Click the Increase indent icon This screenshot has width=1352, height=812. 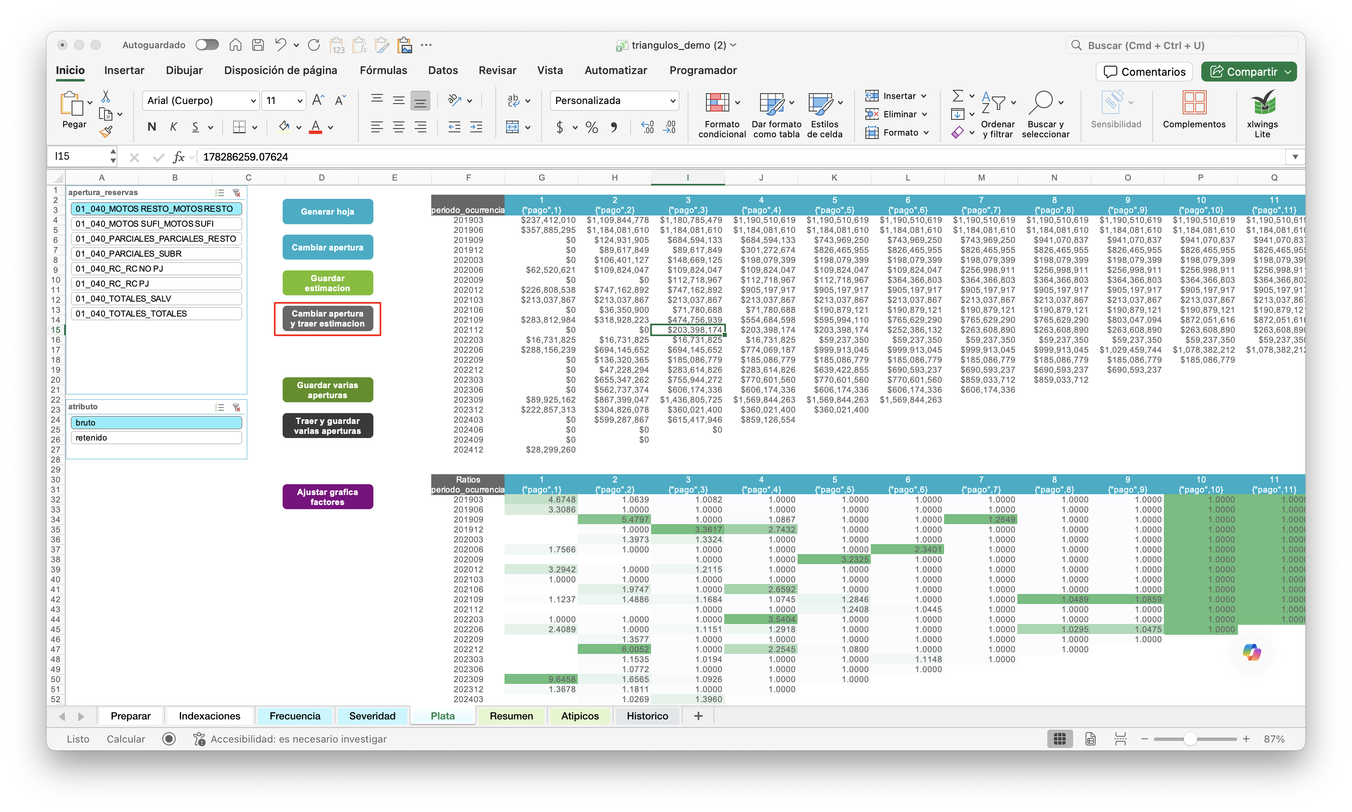(x=476, y=127)
